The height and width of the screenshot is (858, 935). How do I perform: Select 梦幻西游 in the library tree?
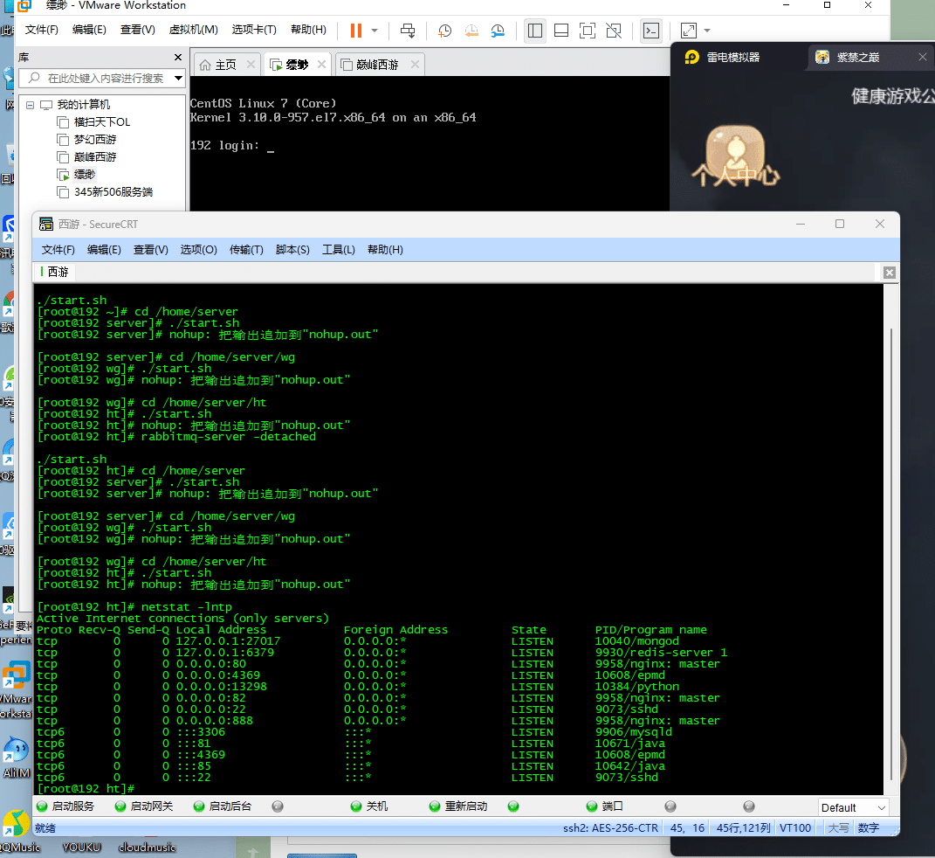95,140
